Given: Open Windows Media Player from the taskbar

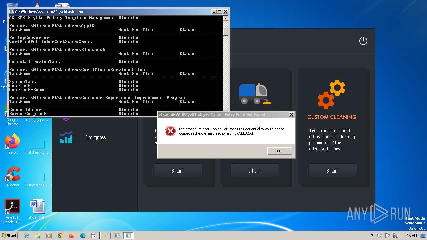Looking at the screenshot, I should coord(49,236).
